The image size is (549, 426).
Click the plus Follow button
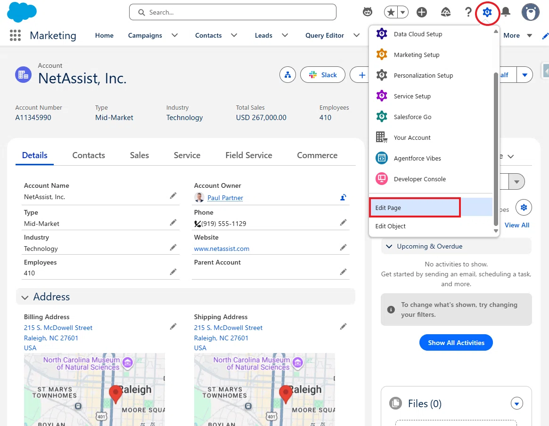pos(360,75)
